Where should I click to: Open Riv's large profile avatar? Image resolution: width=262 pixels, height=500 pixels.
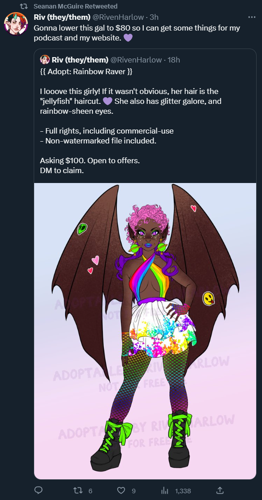tap(16, 24)
